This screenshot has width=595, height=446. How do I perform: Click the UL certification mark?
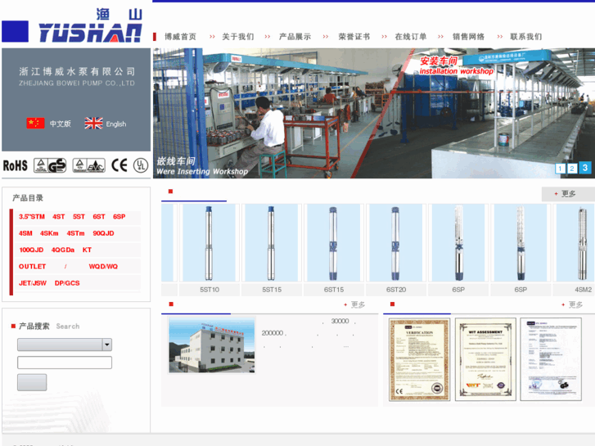tap(141, 165)
